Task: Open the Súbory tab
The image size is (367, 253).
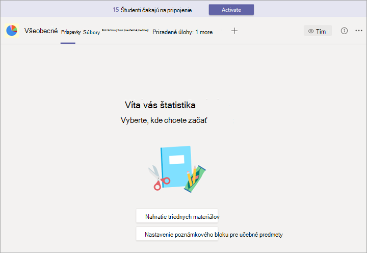Action: [x=92, y=32]
